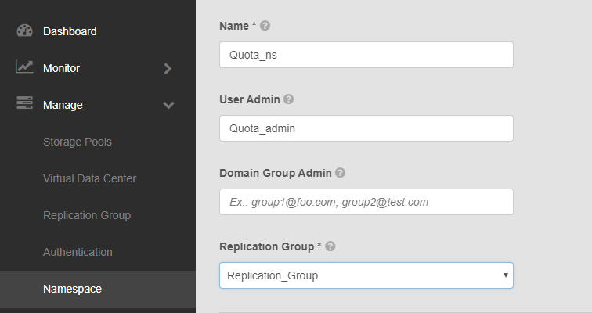
Task: Open the Replication Group dropdown in form
Action: click(366, 275)
